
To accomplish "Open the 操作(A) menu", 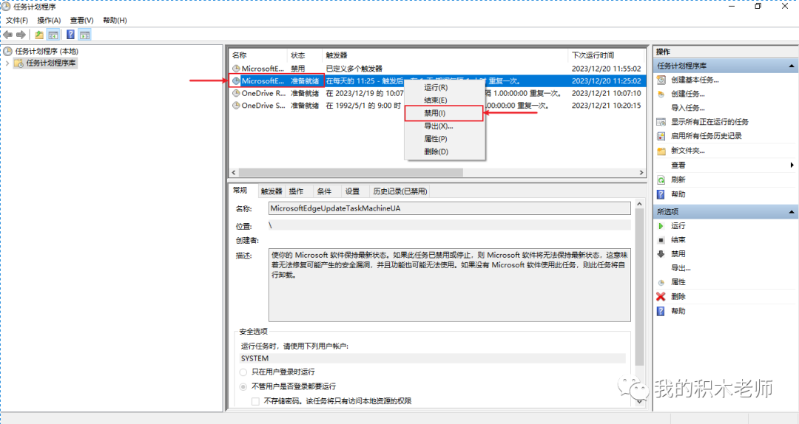I will click(x=49, y=21).
